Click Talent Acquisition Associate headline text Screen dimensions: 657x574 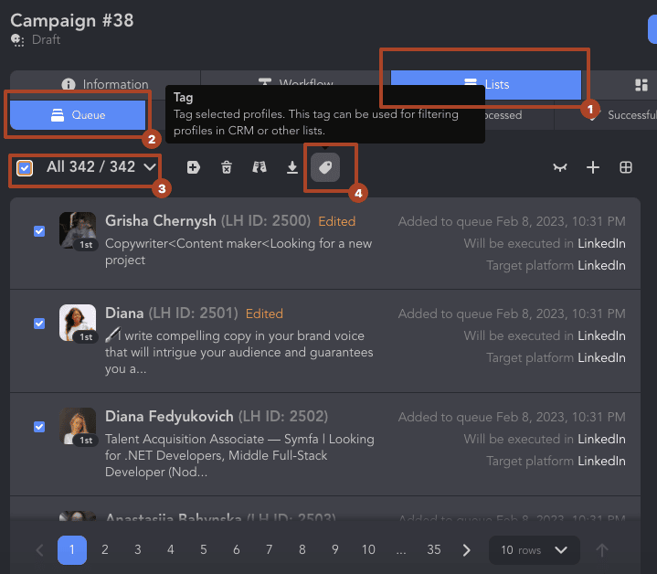coord(239,455)
